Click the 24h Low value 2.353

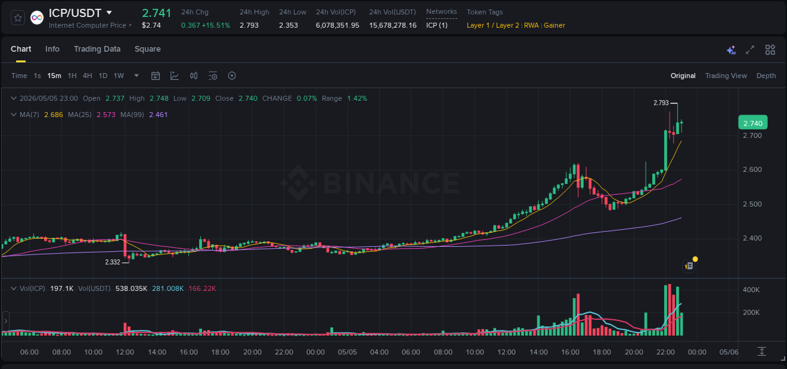pos(288,25)
